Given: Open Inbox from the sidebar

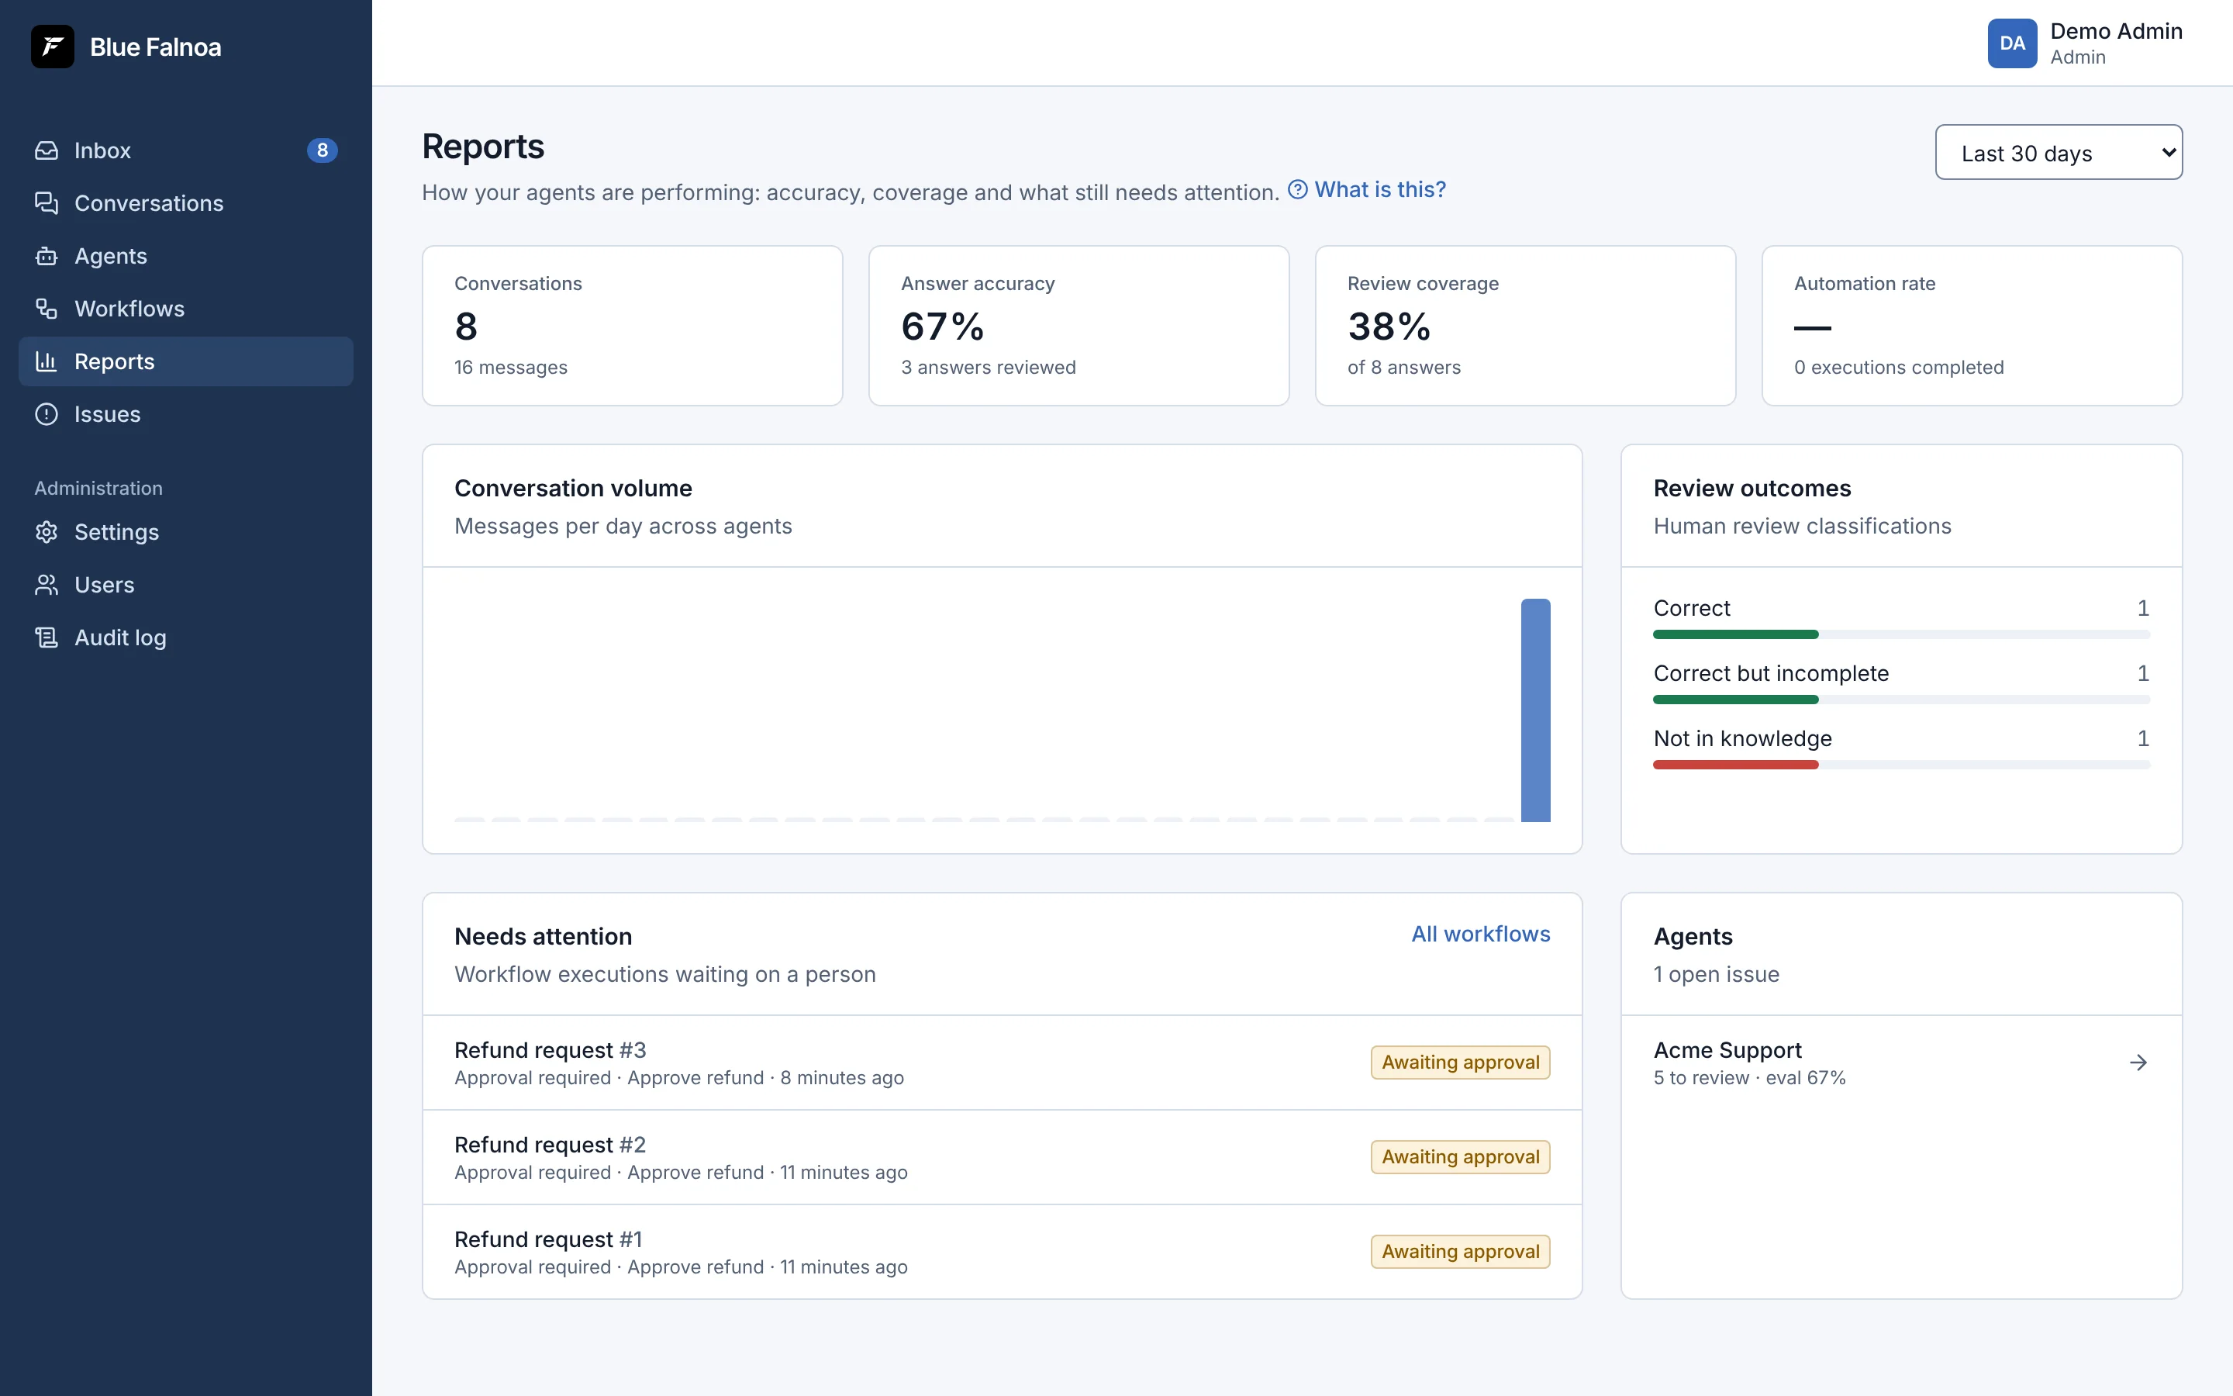Looking at the screenshot, I should click(185, 150).
